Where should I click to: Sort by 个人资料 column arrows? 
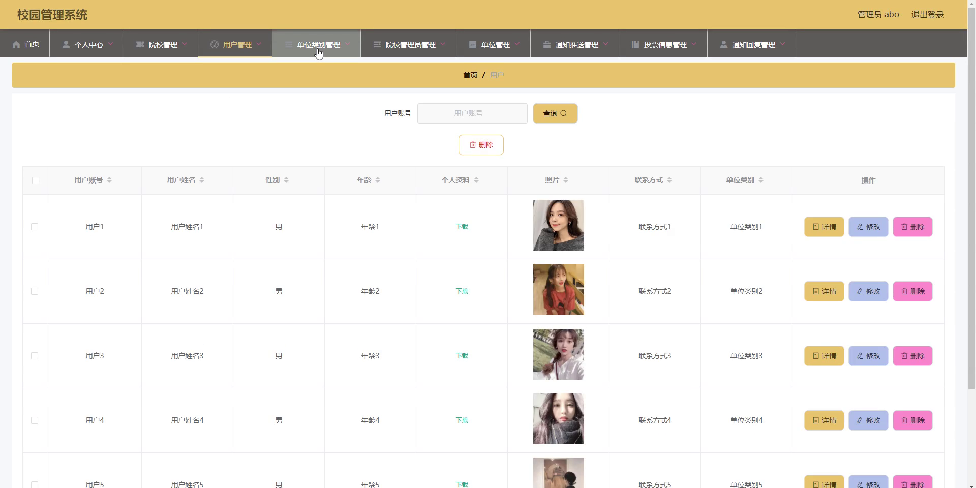click(476, 180)
